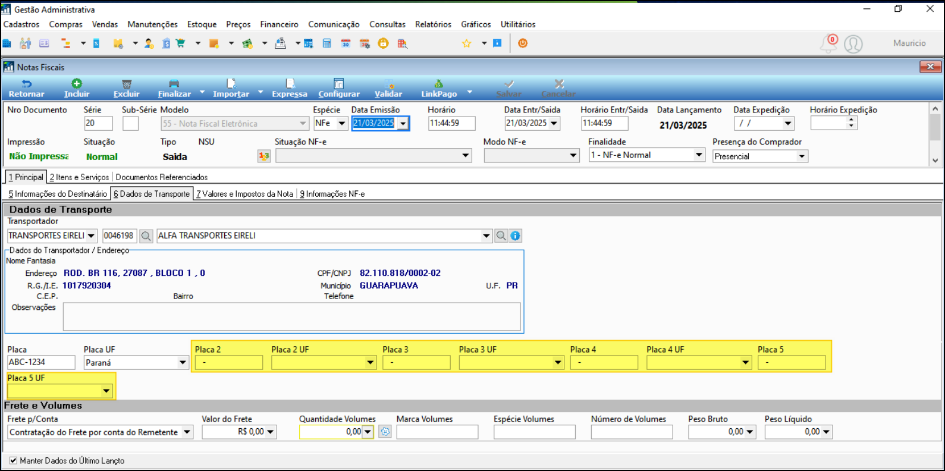Click the header panel scrollbar down arrow
The width and height of the screenshot is (945, 471).
tap(935, 160)
